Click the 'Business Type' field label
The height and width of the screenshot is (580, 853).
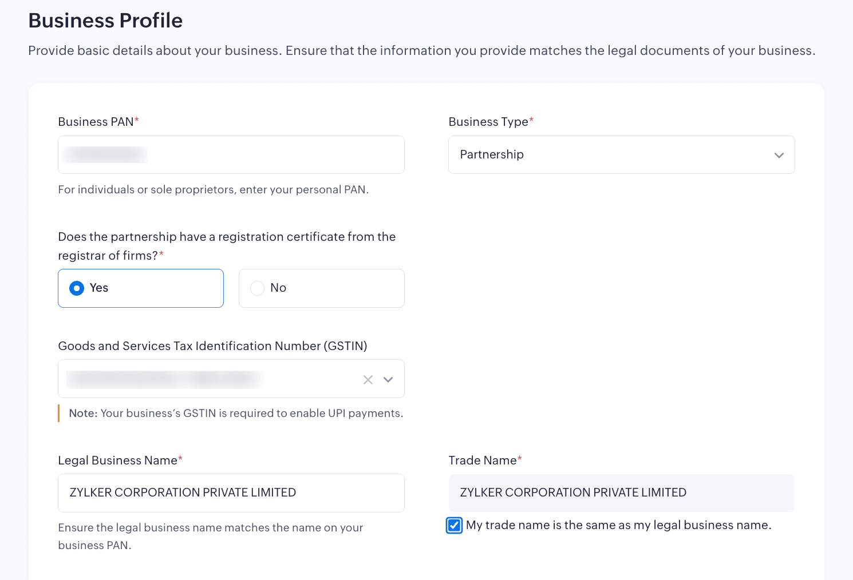tap(488, 122)
